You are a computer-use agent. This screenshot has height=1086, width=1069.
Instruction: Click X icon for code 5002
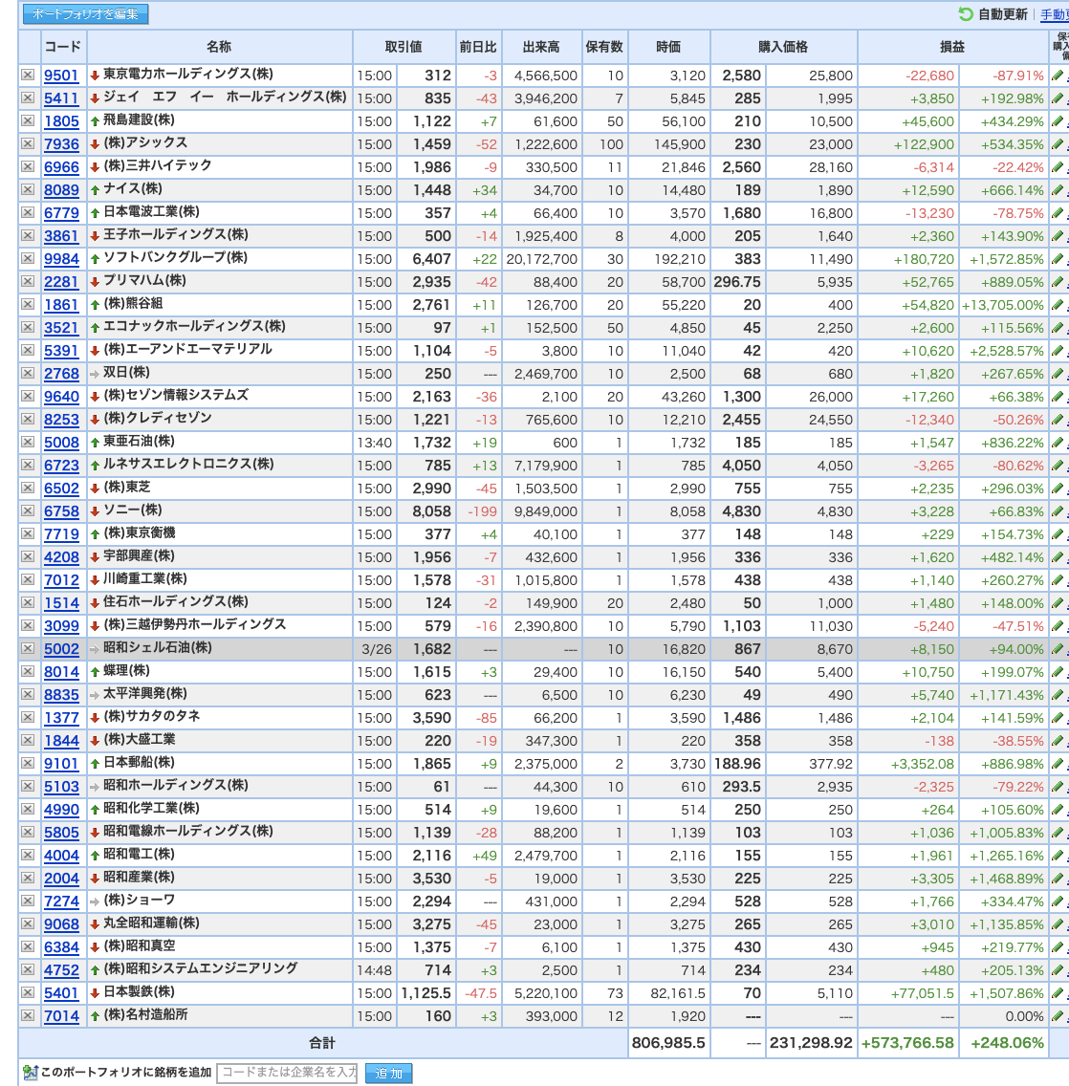(28, 648)
